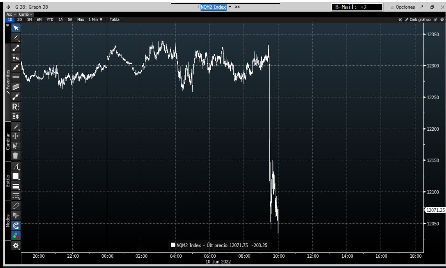Open the white fill color swatch

tap(16, 176)
